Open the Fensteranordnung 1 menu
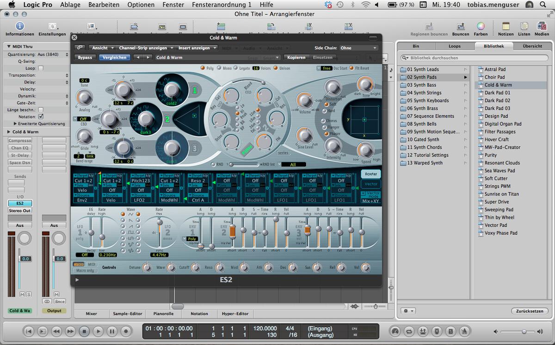This screenshot has width=555, height=345. [x=222, y=5]
